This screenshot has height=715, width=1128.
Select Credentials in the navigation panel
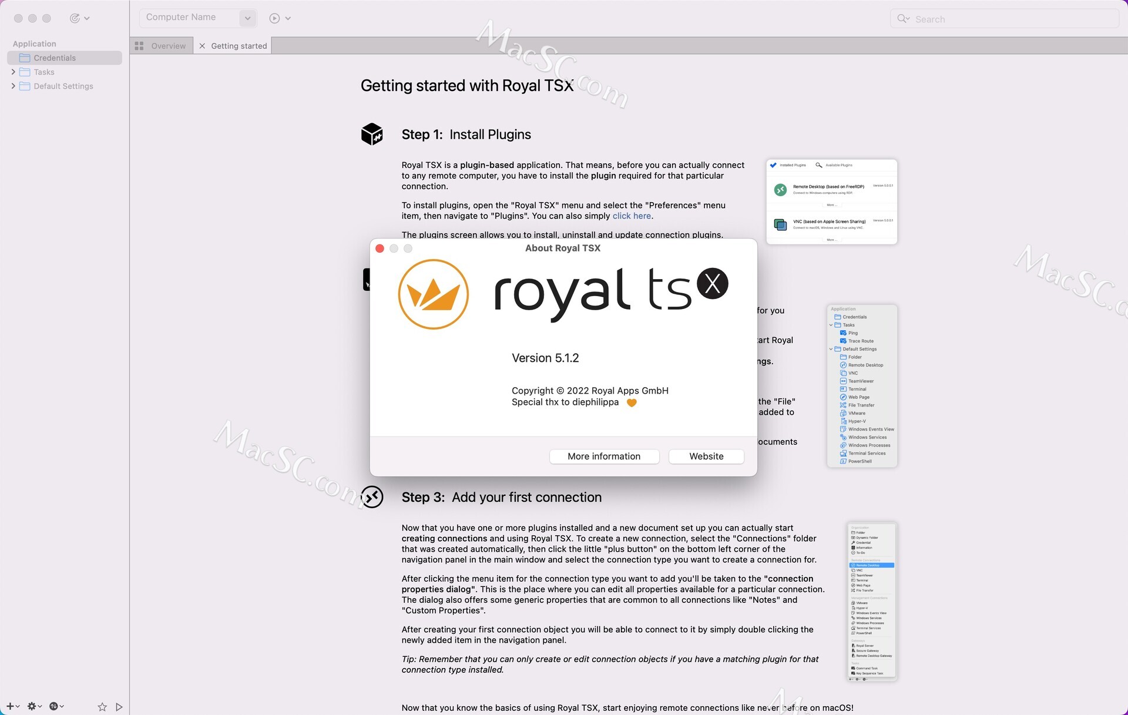(x=65, y=58)
